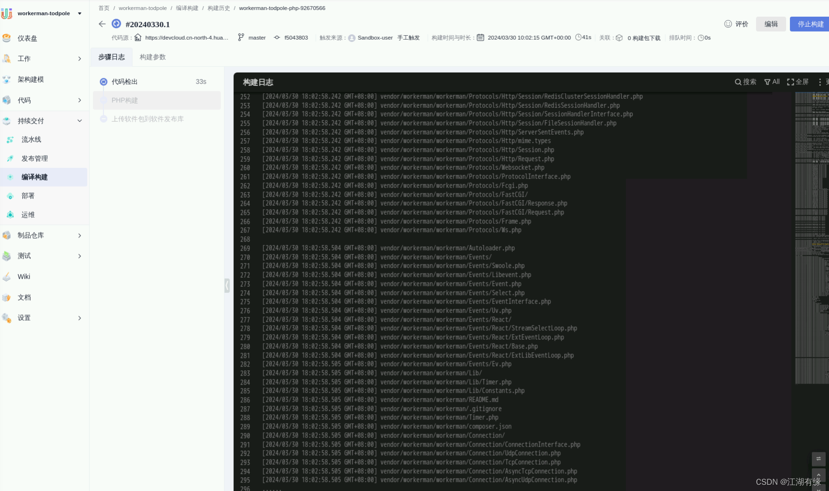Jump to log top with up chevron

tap(819, 475)
